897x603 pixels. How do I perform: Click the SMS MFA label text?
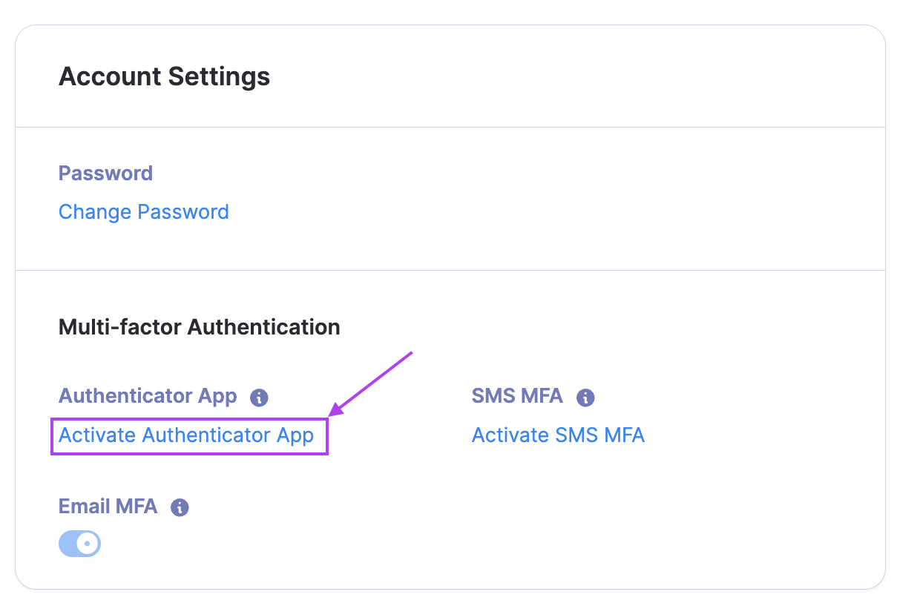[517, 396]
